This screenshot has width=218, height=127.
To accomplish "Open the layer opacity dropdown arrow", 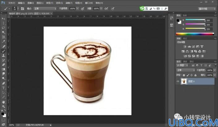I will click(215, 70).
